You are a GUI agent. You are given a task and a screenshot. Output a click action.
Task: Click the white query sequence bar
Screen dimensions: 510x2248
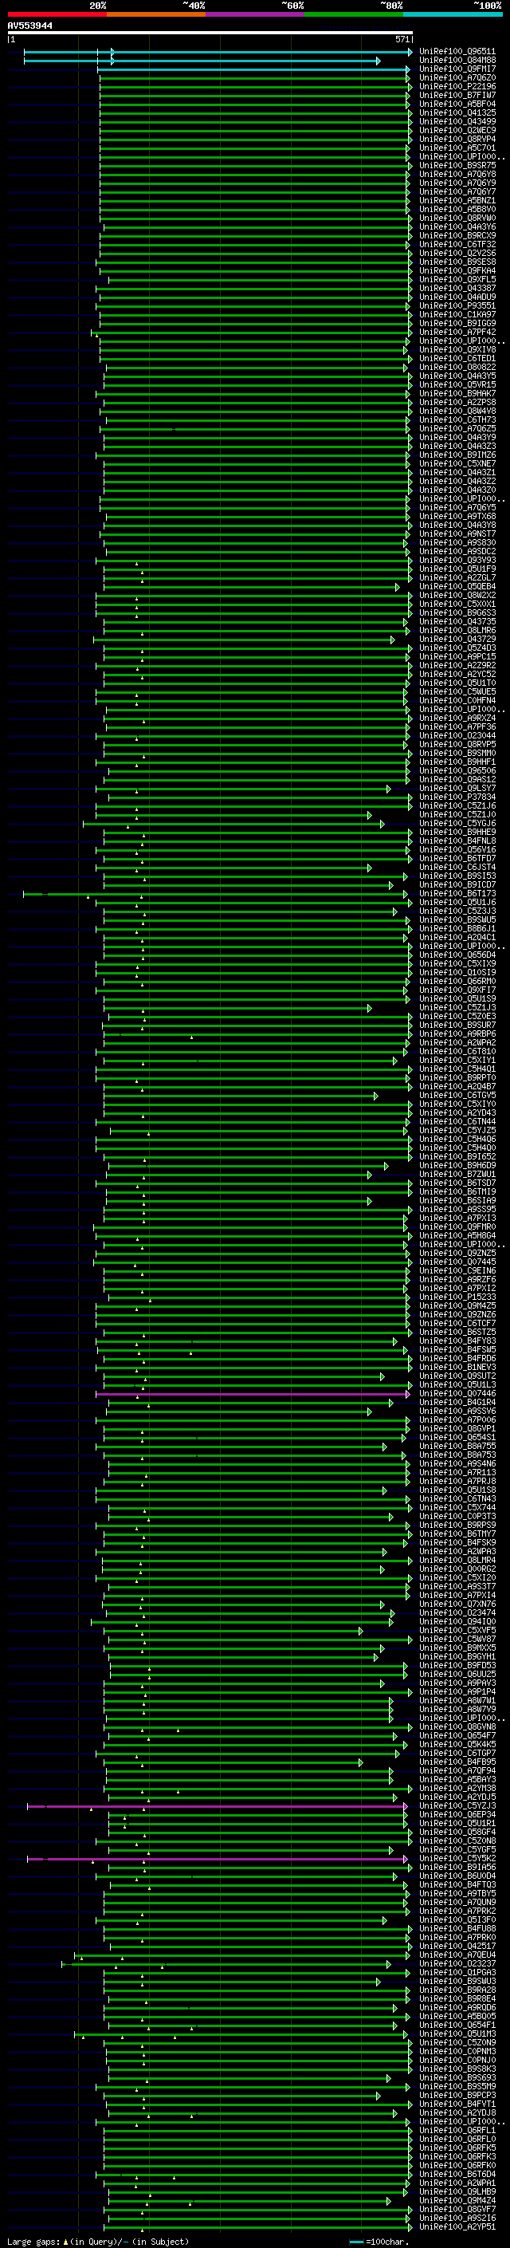click(x=210, y=33)
